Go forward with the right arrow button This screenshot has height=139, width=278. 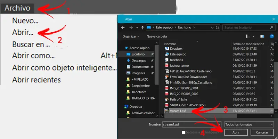131,28
